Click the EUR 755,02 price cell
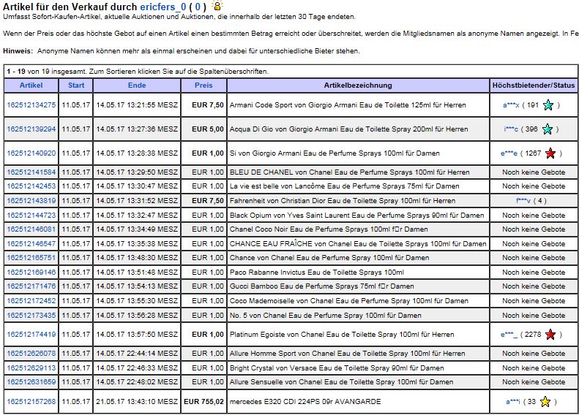The image size is (579, 415). pos(203,402)
